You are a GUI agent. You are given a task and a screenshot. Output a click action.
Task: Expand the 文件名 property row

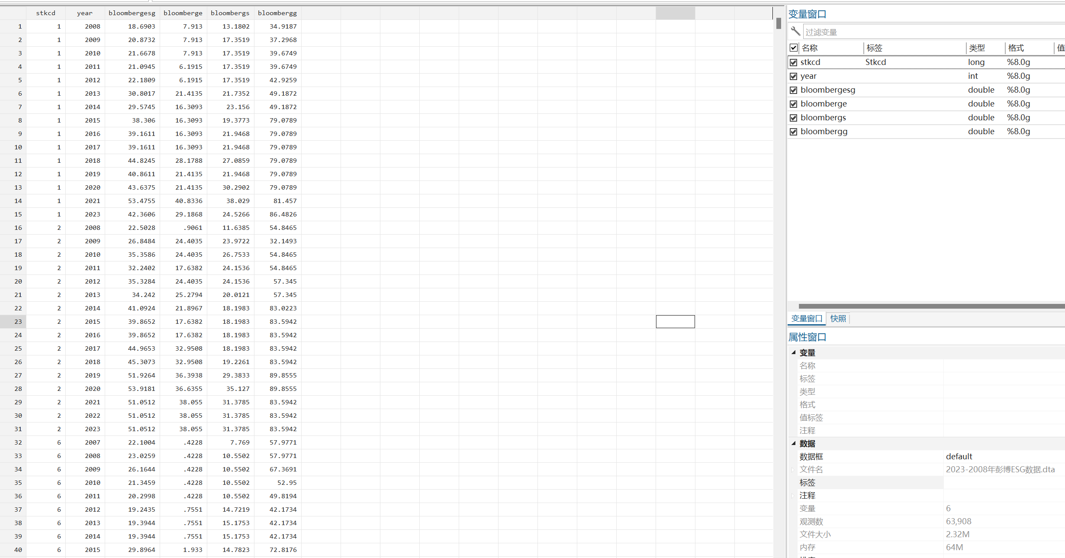(793, 470)
